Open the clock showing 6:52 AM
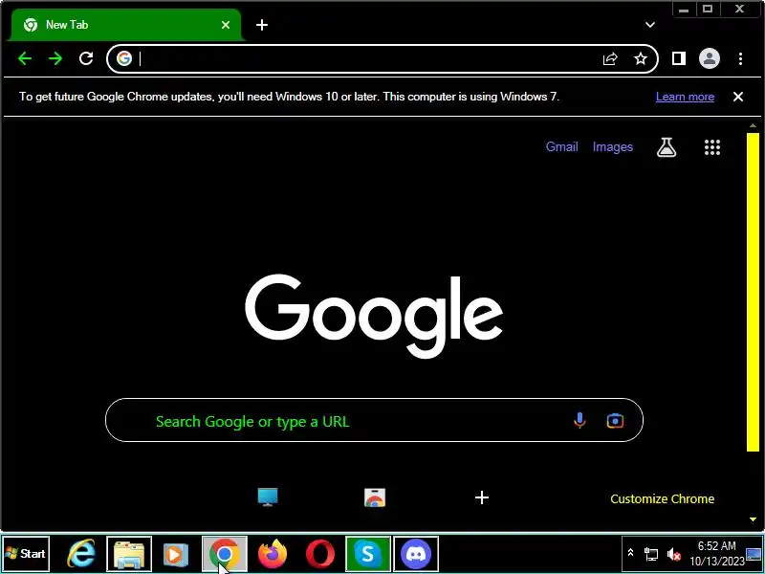Viewport: 765px width, 574px height. click(716, 553)
